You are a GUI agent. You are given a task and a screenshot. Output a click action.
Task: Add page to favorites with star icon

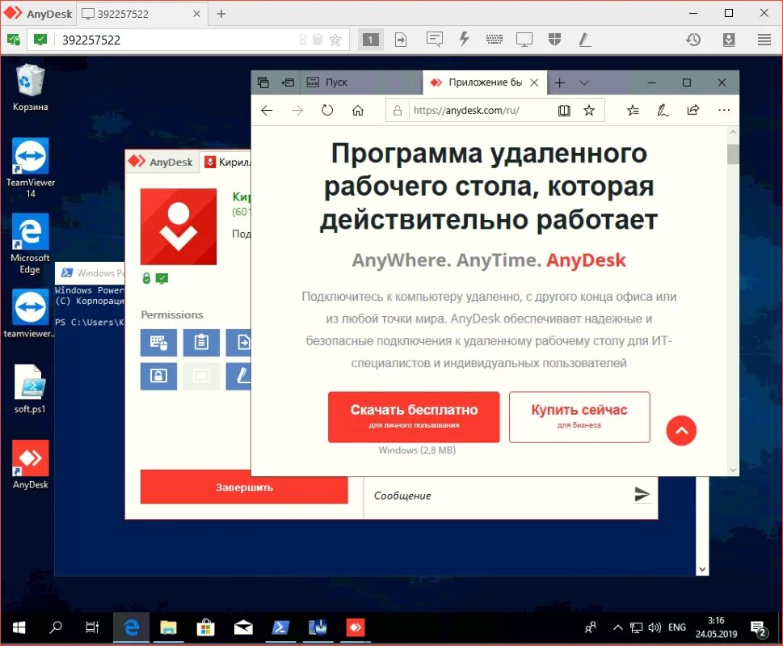point(589,111)
